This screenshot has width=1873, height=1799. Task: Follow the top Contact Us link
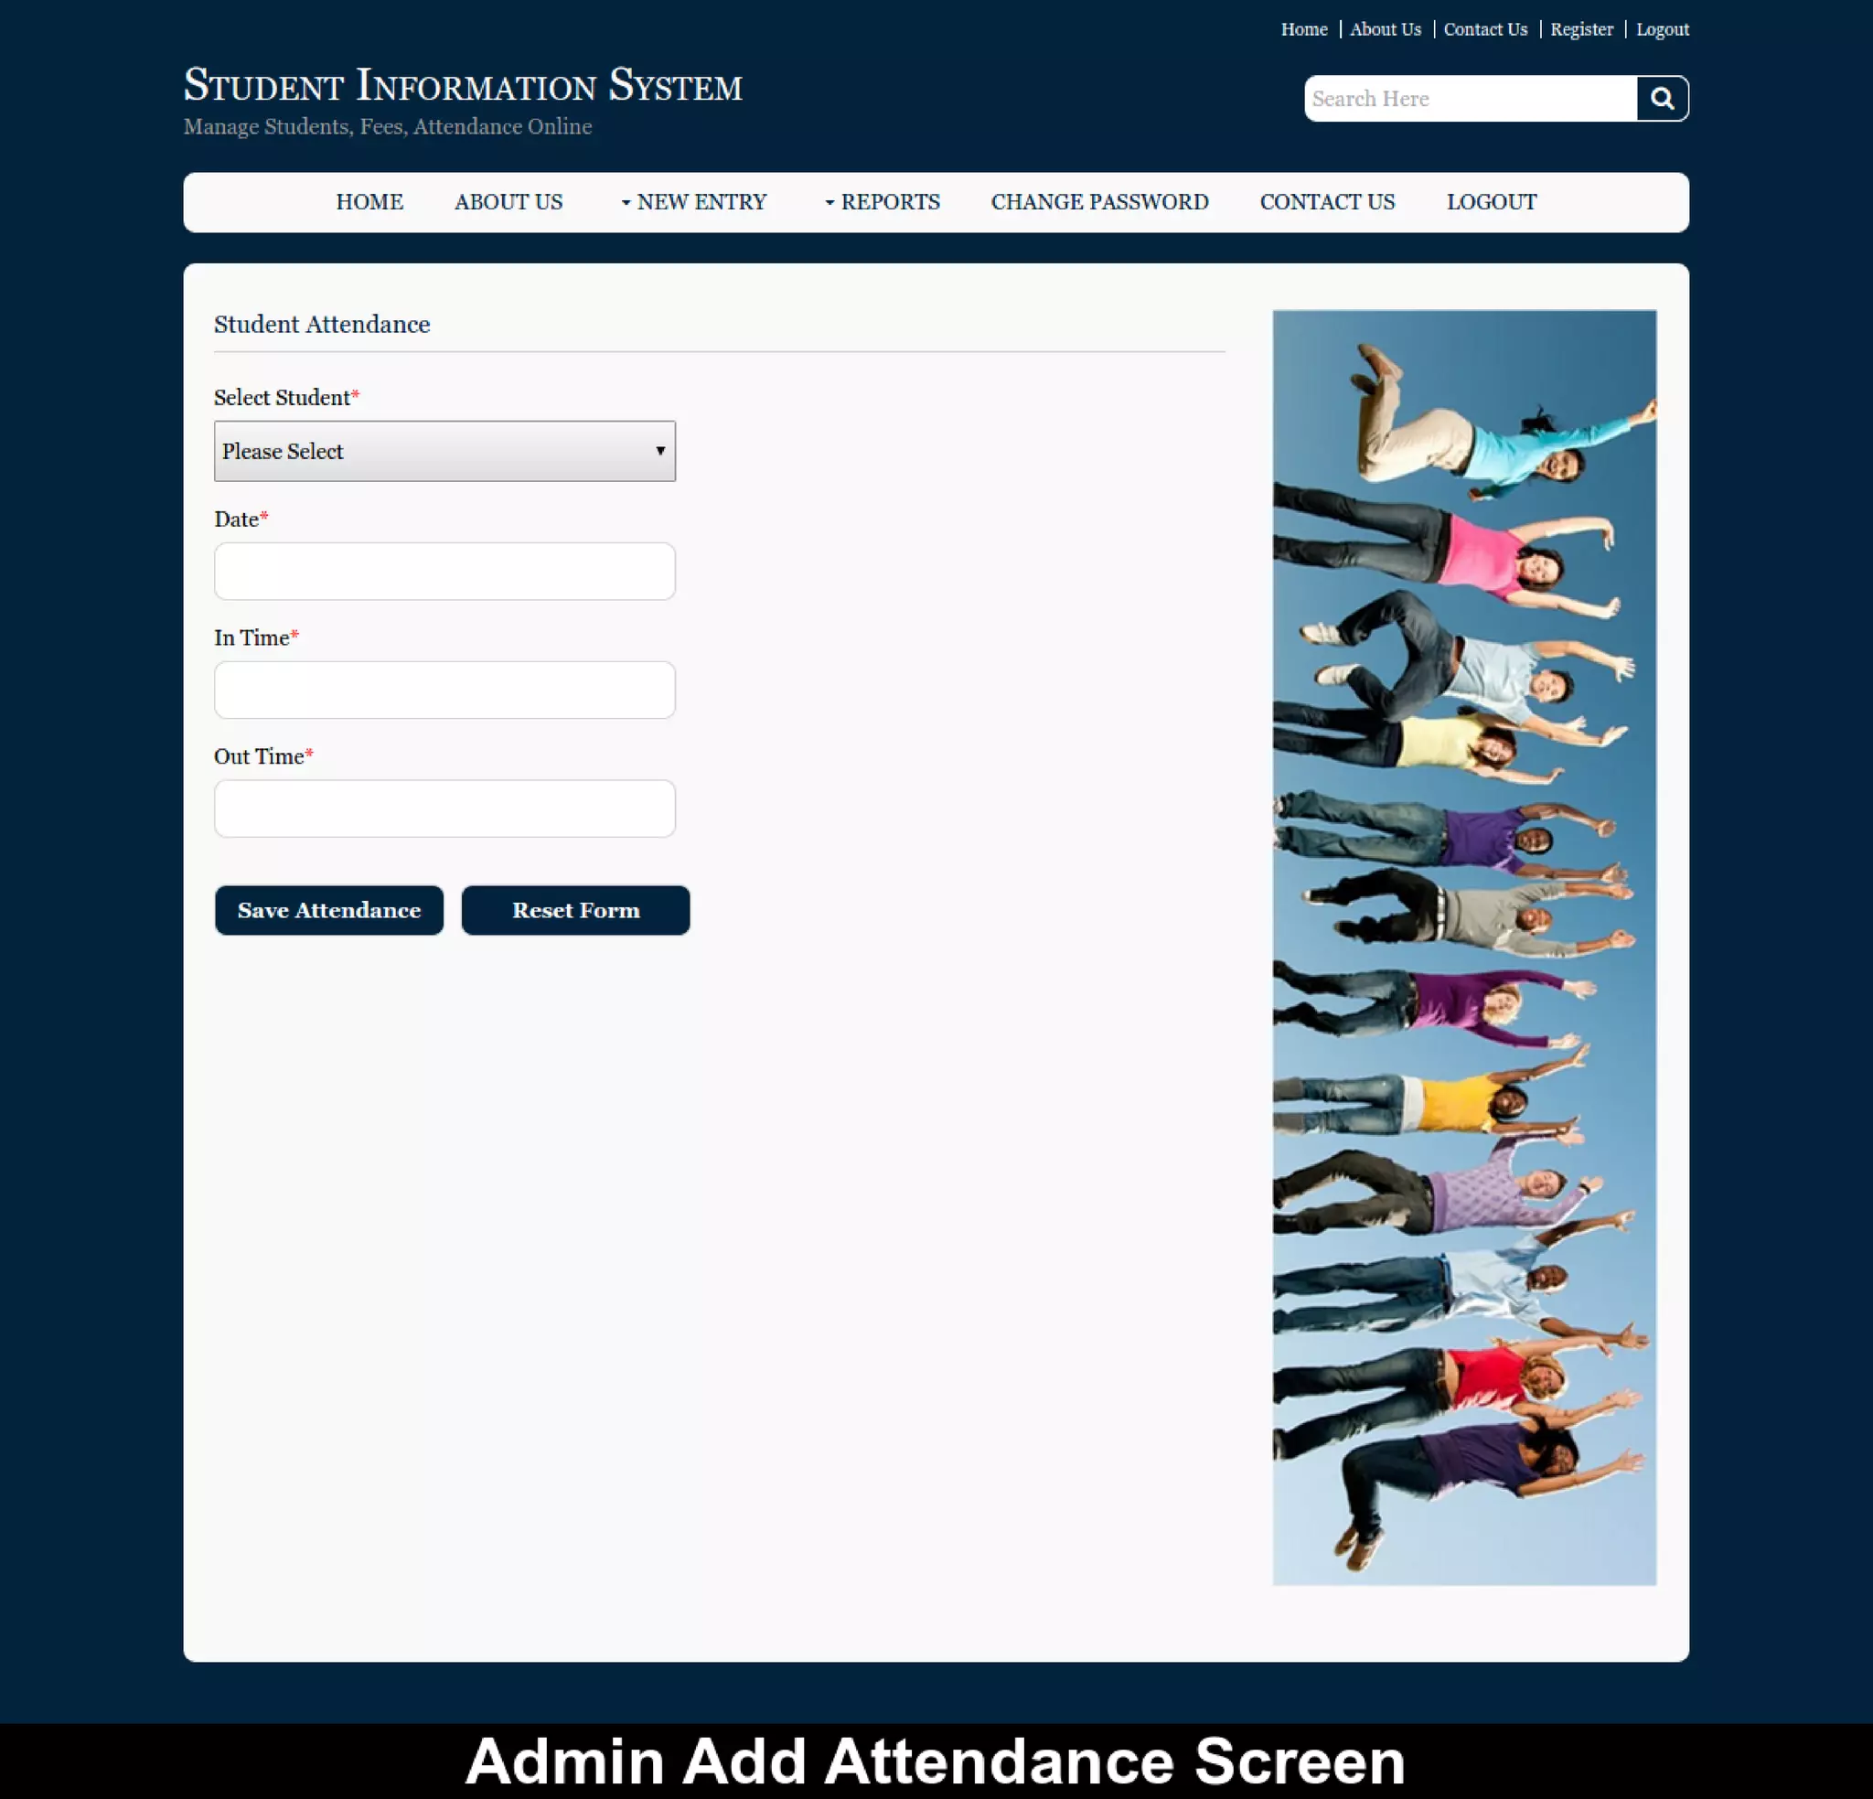coord(1486,29)
